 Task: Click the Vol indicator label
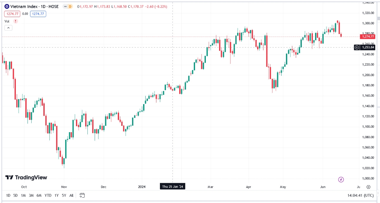coord(7,21)
